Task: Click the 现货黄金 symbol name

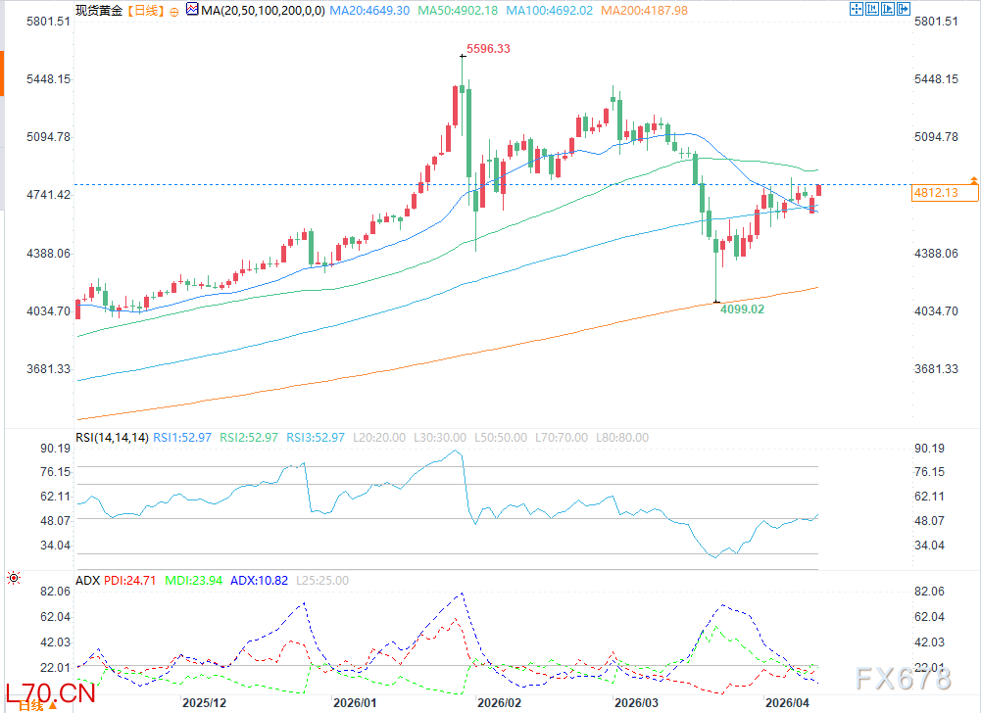Action: (x=100, y=10)
